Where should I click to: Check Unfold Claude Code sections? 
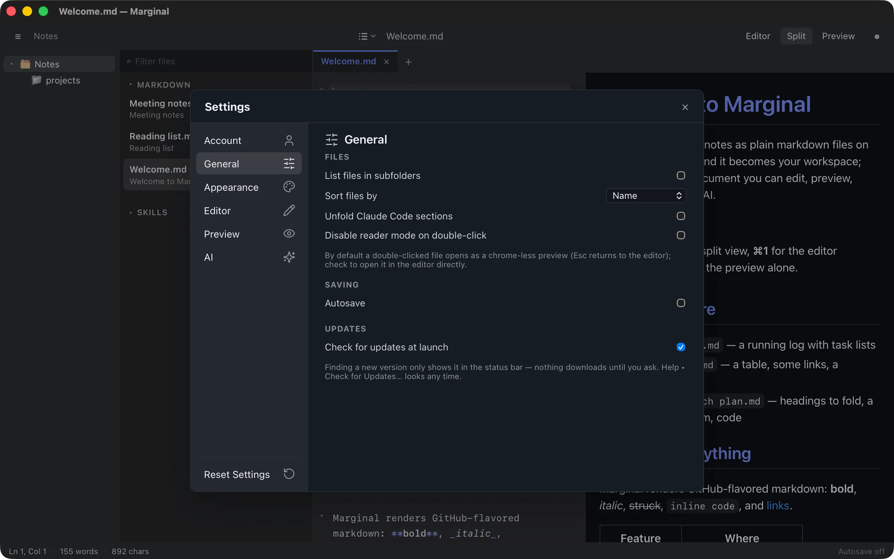(681, 216)
